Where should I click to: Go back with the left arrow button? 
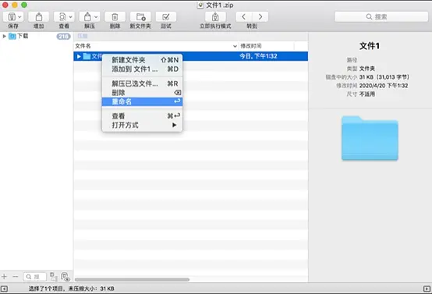243,17
